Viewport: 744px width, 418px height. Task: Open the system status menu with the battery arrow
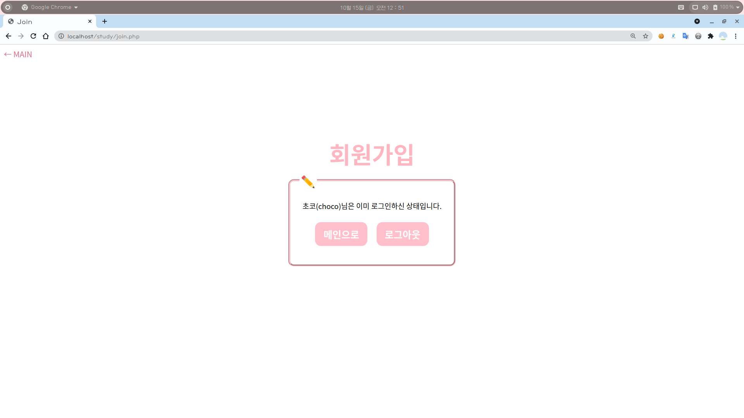pyautogui.click(x=737, y=7)
